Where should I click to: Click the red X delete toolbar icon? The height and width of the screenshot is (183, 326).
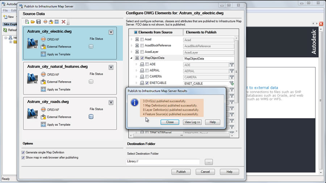click(63, 22)
